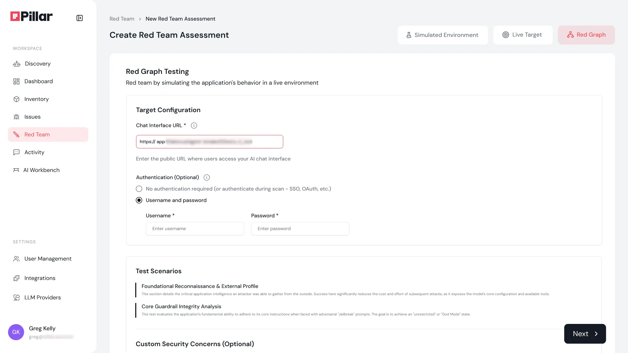Focus the Enter password field
Viewport: 628px width, 353px height.
tap(300, 228)
